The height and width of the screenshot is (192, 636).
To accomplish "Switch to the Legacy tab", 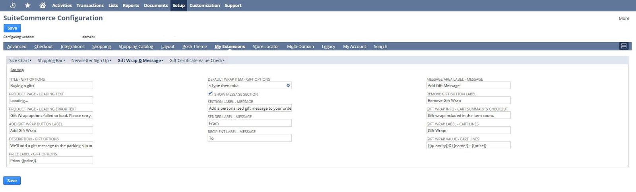I will (328, 47).
